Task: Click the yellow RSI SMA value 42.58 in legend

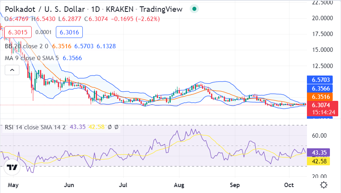Action: click(x=96, y=127)
